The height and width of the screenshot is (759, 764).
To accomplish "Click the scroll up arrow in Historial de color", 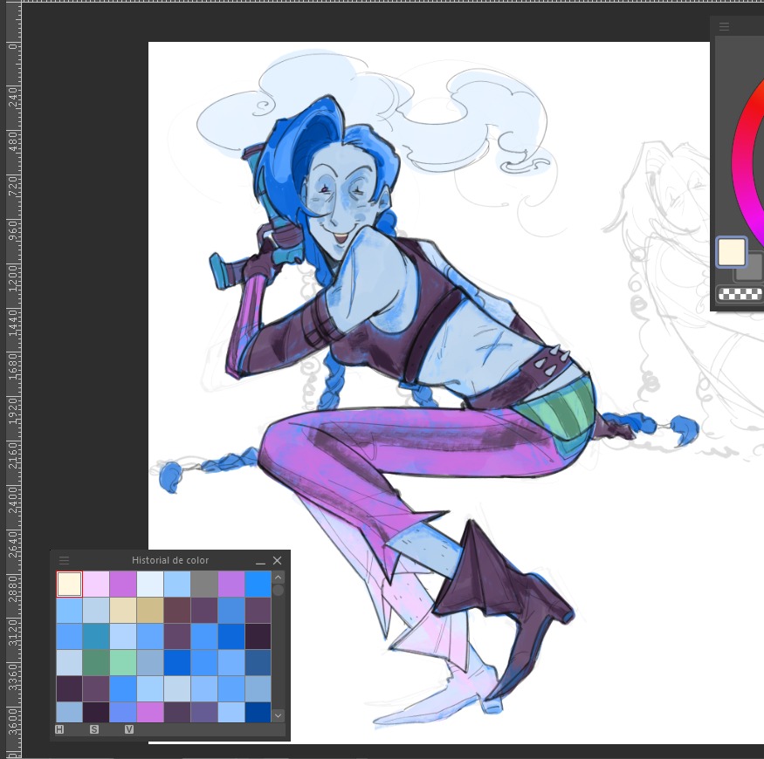I will [x=279, y=578].
